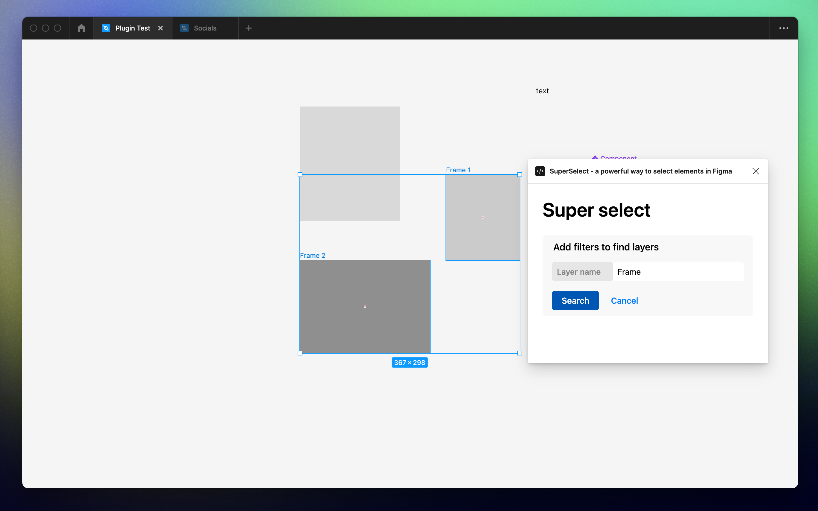Click the dark gray Frame 2 rectangle

click(x=365, y=306)
